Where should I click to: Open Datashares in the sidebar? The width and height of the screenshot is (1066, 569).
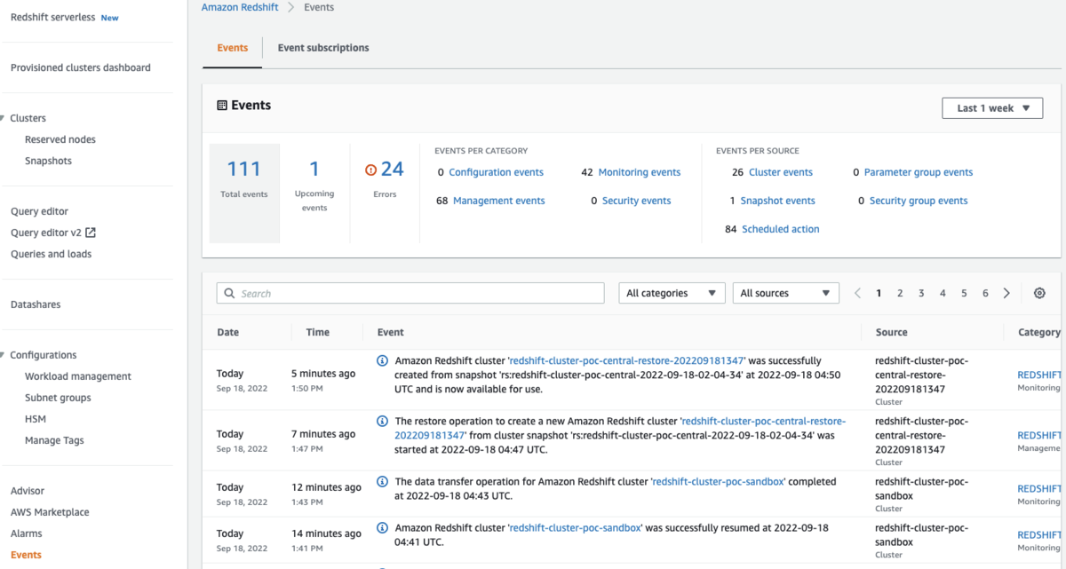tap(36, 304)
